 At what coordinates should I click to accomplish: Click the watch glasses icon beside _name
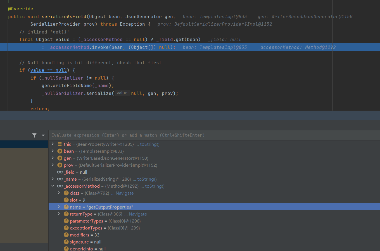(x=60, y=179)
